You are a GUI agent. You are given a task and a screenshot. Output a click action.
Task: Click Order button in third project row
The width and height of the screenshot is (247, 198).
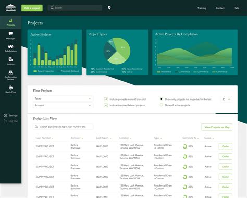pyautogui.click(x=226, y=167)
